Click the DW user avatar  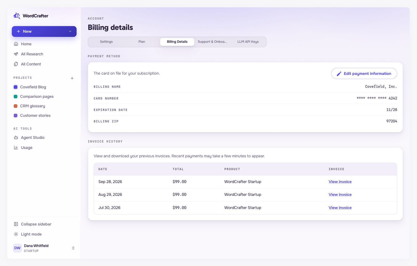(17, 248)
